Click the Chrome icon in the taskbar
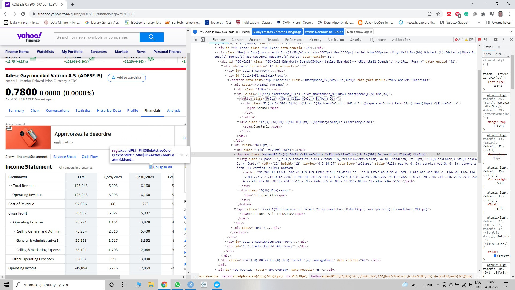Viewport: 515px width, 290px height. (x=164, y=285)
